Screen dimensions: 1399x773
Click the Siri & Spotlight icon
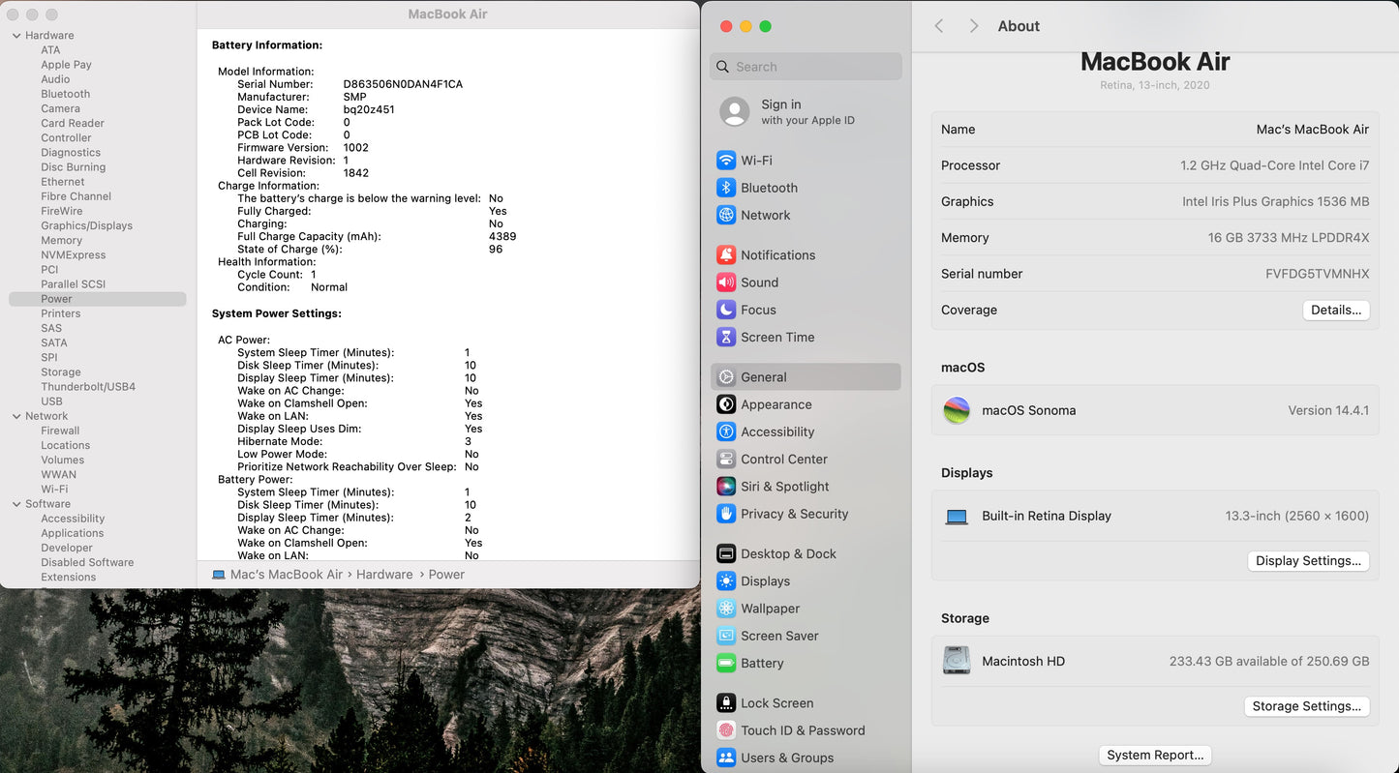point(725,487)
